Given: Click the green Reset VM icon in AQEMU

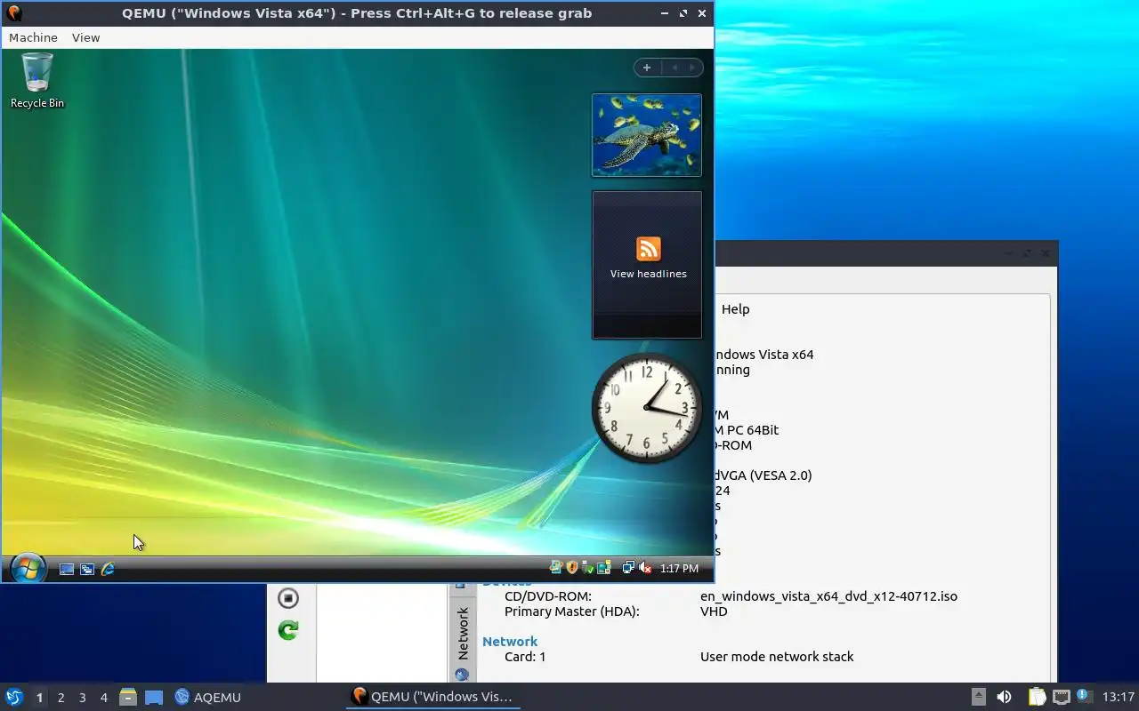Looking at the screenshot, I should [287, 630].
